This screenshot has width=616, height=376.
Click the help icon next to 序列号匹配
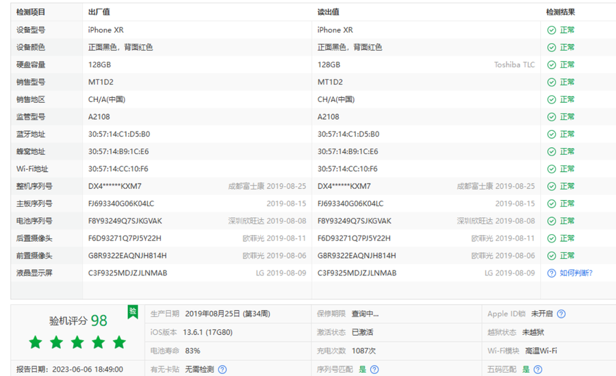click(x=374, y=370)
